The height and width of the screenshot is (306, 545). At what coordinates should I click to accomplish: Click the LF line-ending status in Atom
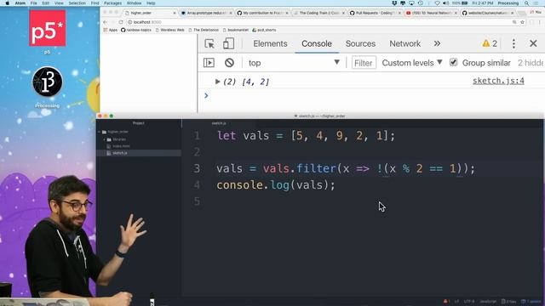point(456,302)
